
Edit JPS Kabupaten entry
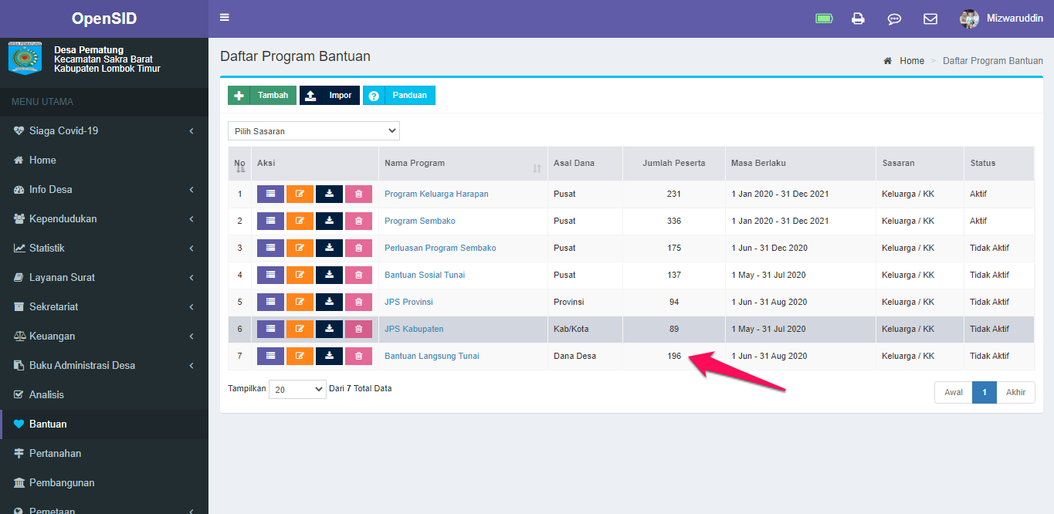[x=300, y=330]
